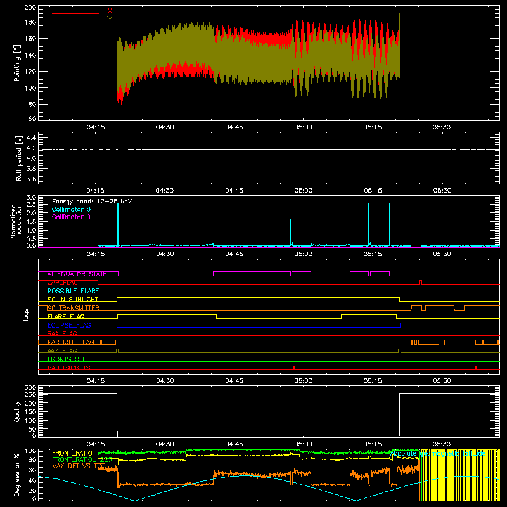This screenshot has height=507, width=507.
Task: Click the Normalized modulation axis title
Action: 16,221
